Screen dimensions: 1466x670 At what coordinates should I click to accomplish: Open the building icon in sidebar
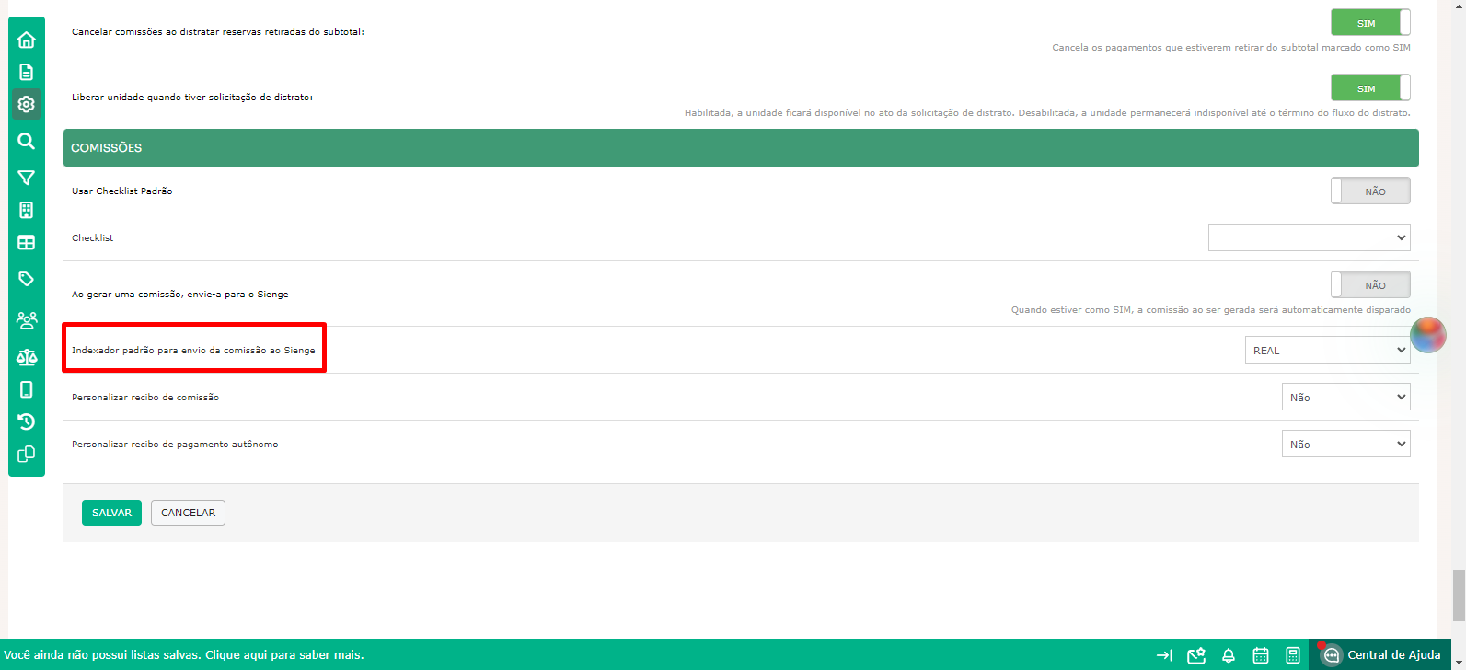pyautogui.click(x=27, y=210)
